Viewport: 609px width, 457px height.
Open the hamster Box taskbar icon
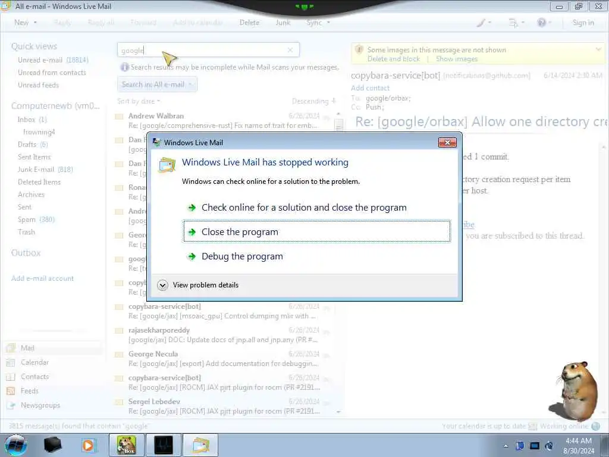[x=127, y=445]
